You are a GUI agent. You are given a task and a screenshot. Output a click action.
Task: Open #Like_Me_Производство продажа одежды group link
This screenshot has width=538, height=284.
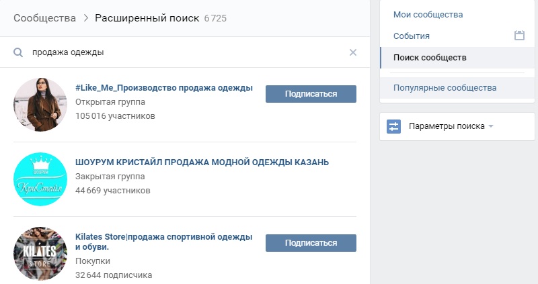pyautogui.click(x=164, y=88)
